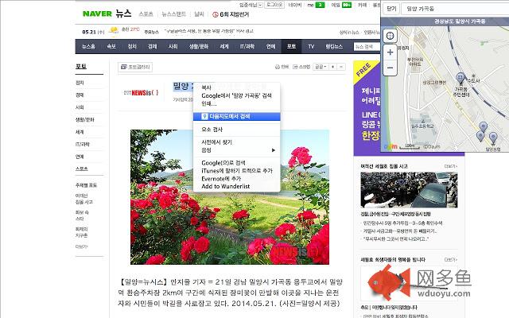509x318 pixels.
Task: Click the map search field 밀양 가곡동
Action: (x=455, y=9)
